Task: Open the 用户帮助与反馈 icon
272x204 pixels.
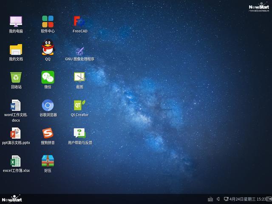Action: (79, 133)
